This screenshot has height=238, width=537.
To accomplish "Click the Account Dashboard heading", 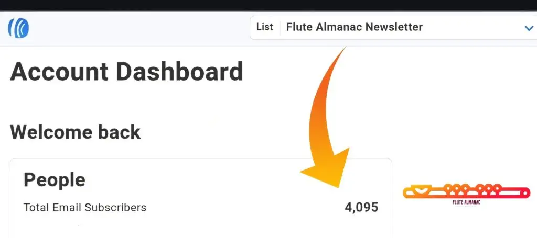I will coord(126,71).
